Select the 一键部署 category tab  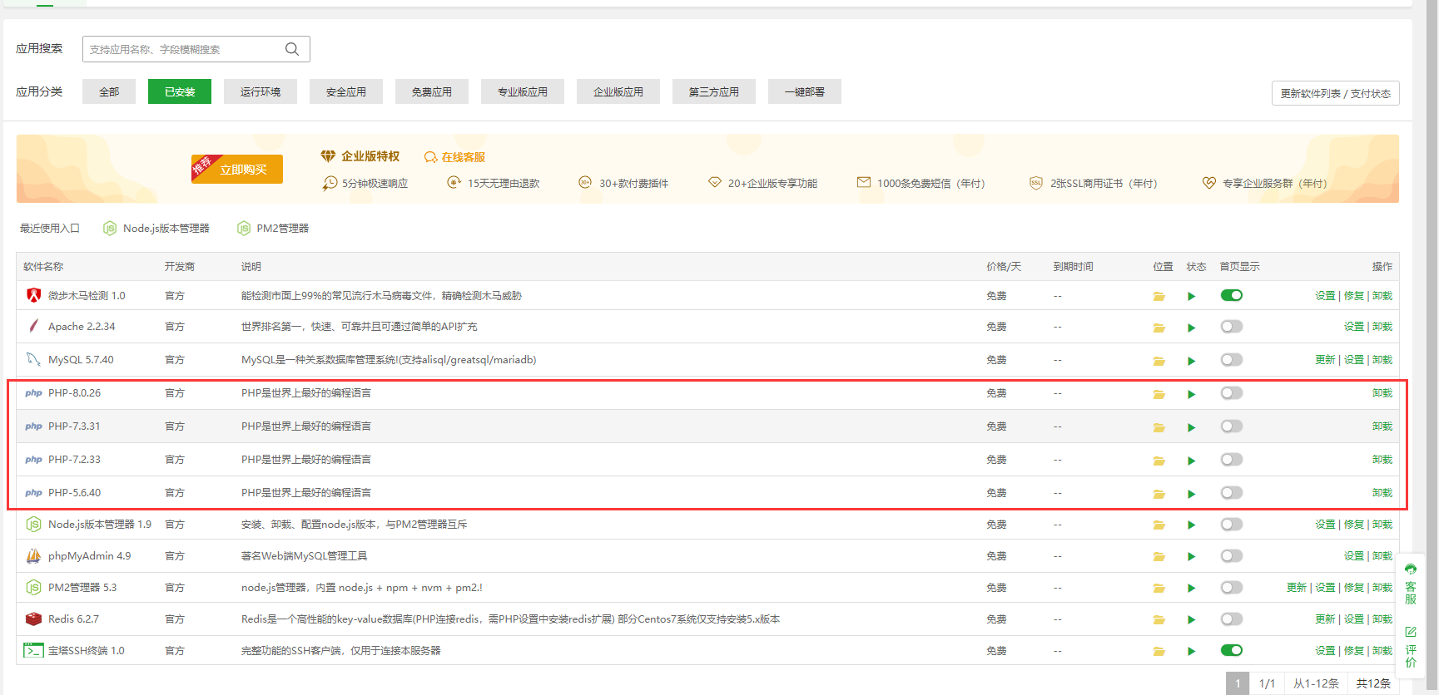(805, 91)
